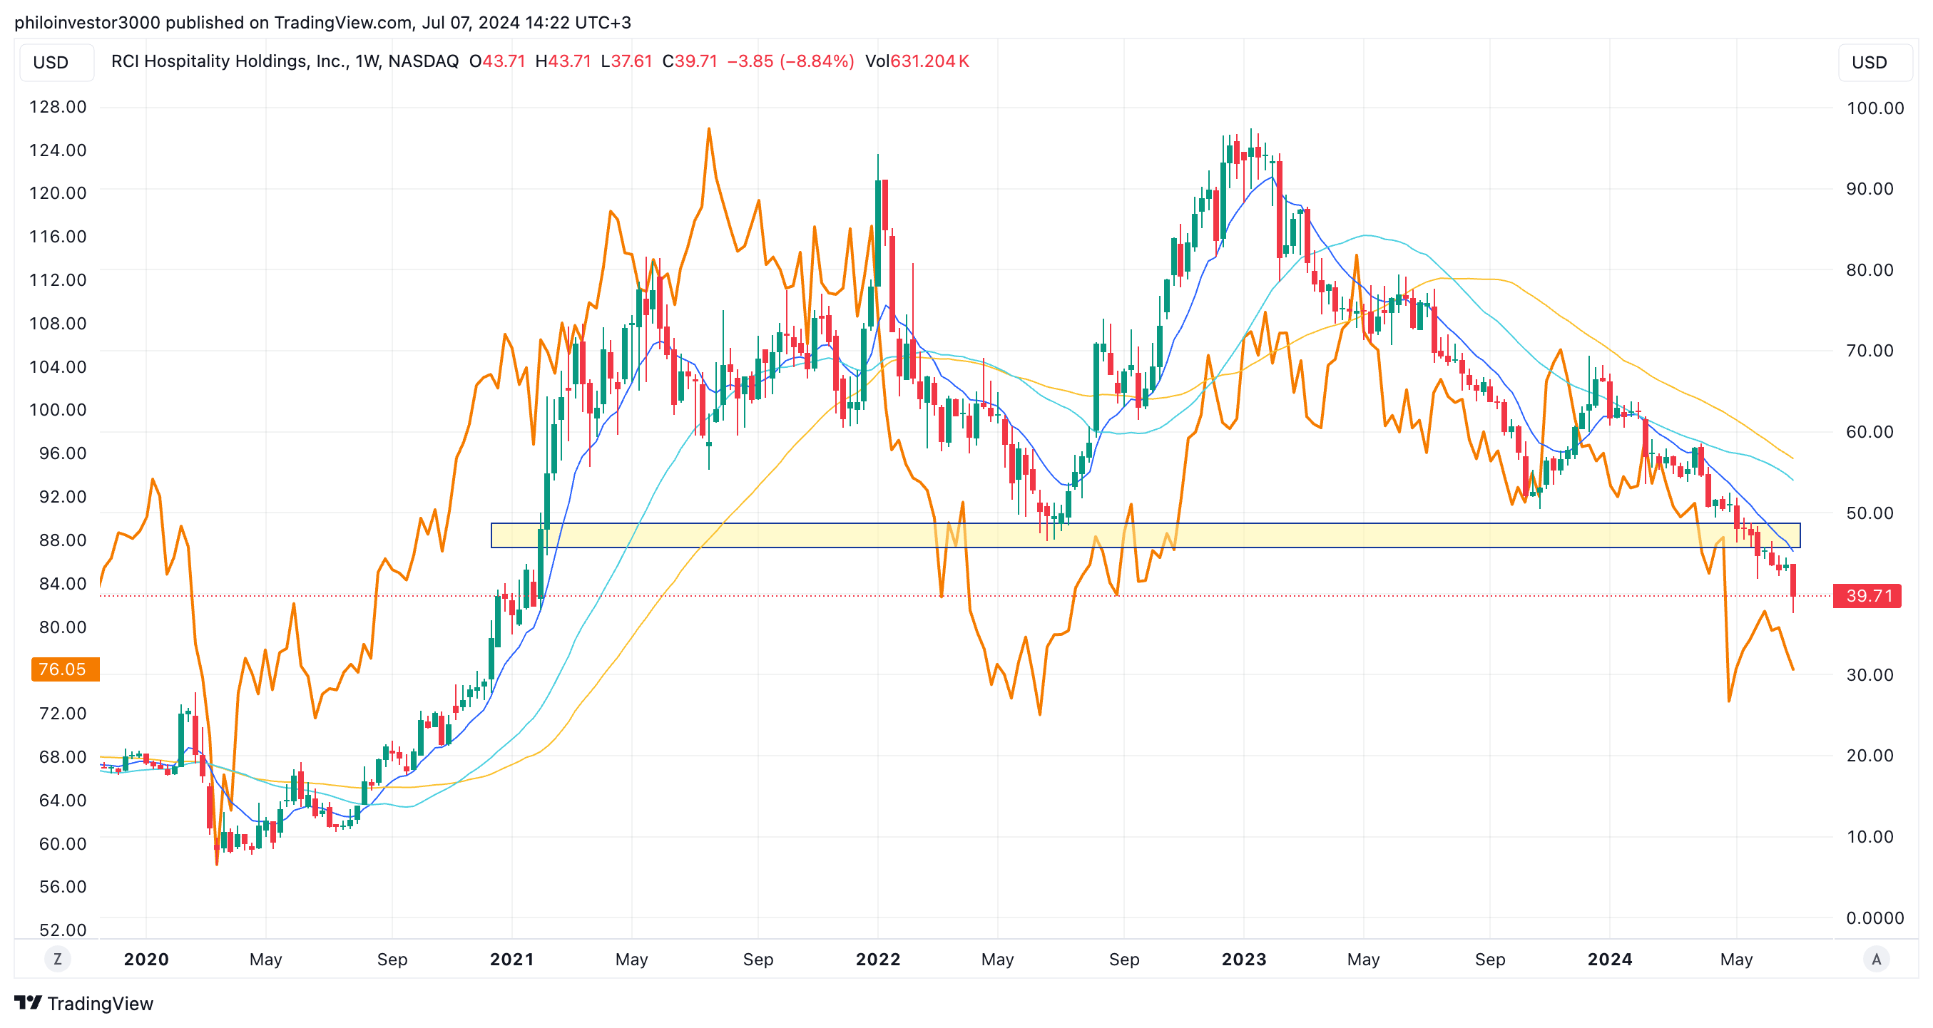This screenshot has height=1028, width=1933.
Task: Click the 0.0000 right axis label
Action: point(1875,918)
